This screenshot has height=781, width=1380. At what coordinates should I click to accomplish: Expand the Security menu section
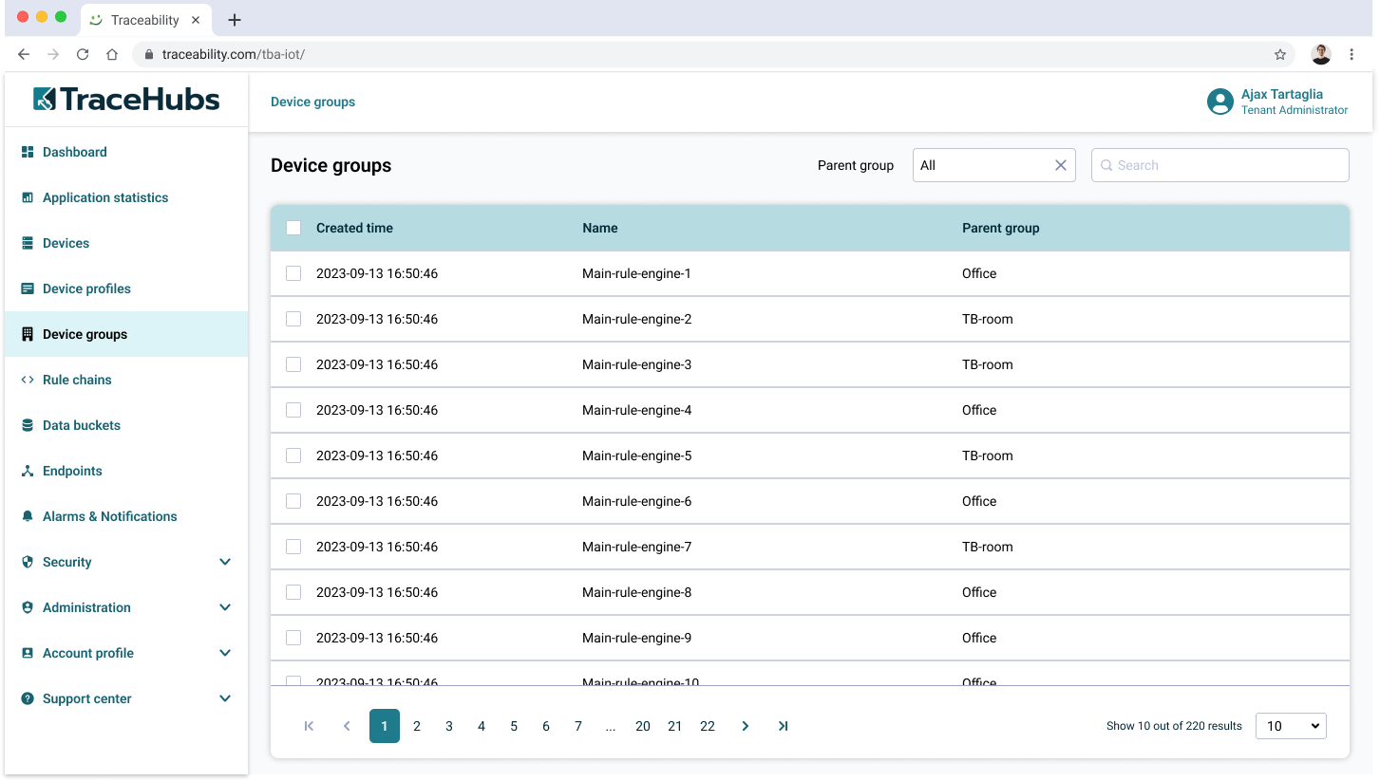225,562
